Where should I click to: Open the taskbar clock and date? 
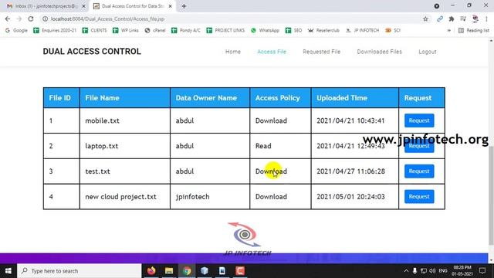[x=462, y=271]
